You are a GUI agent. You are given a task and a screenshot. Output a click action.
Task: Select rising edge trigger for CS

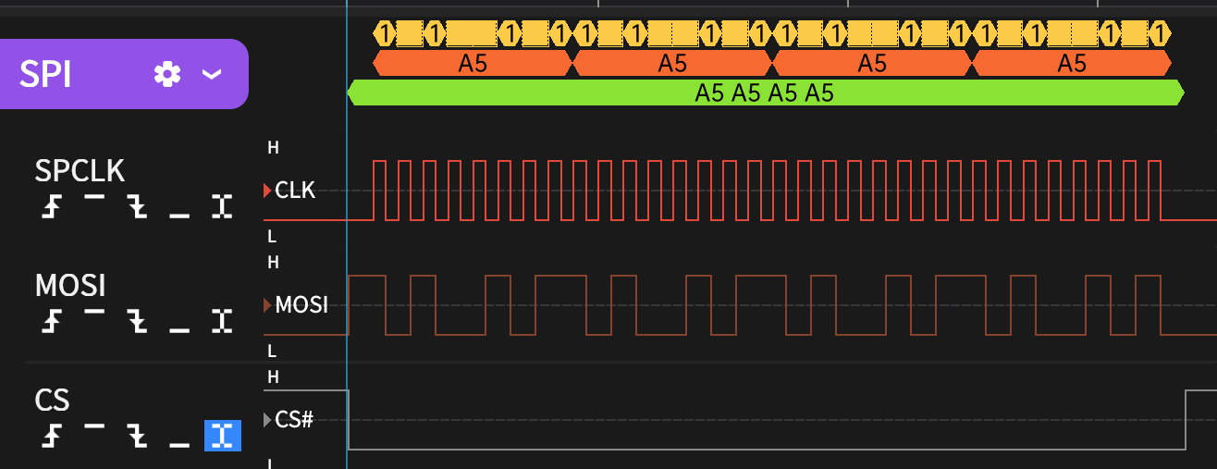[52, 436]
